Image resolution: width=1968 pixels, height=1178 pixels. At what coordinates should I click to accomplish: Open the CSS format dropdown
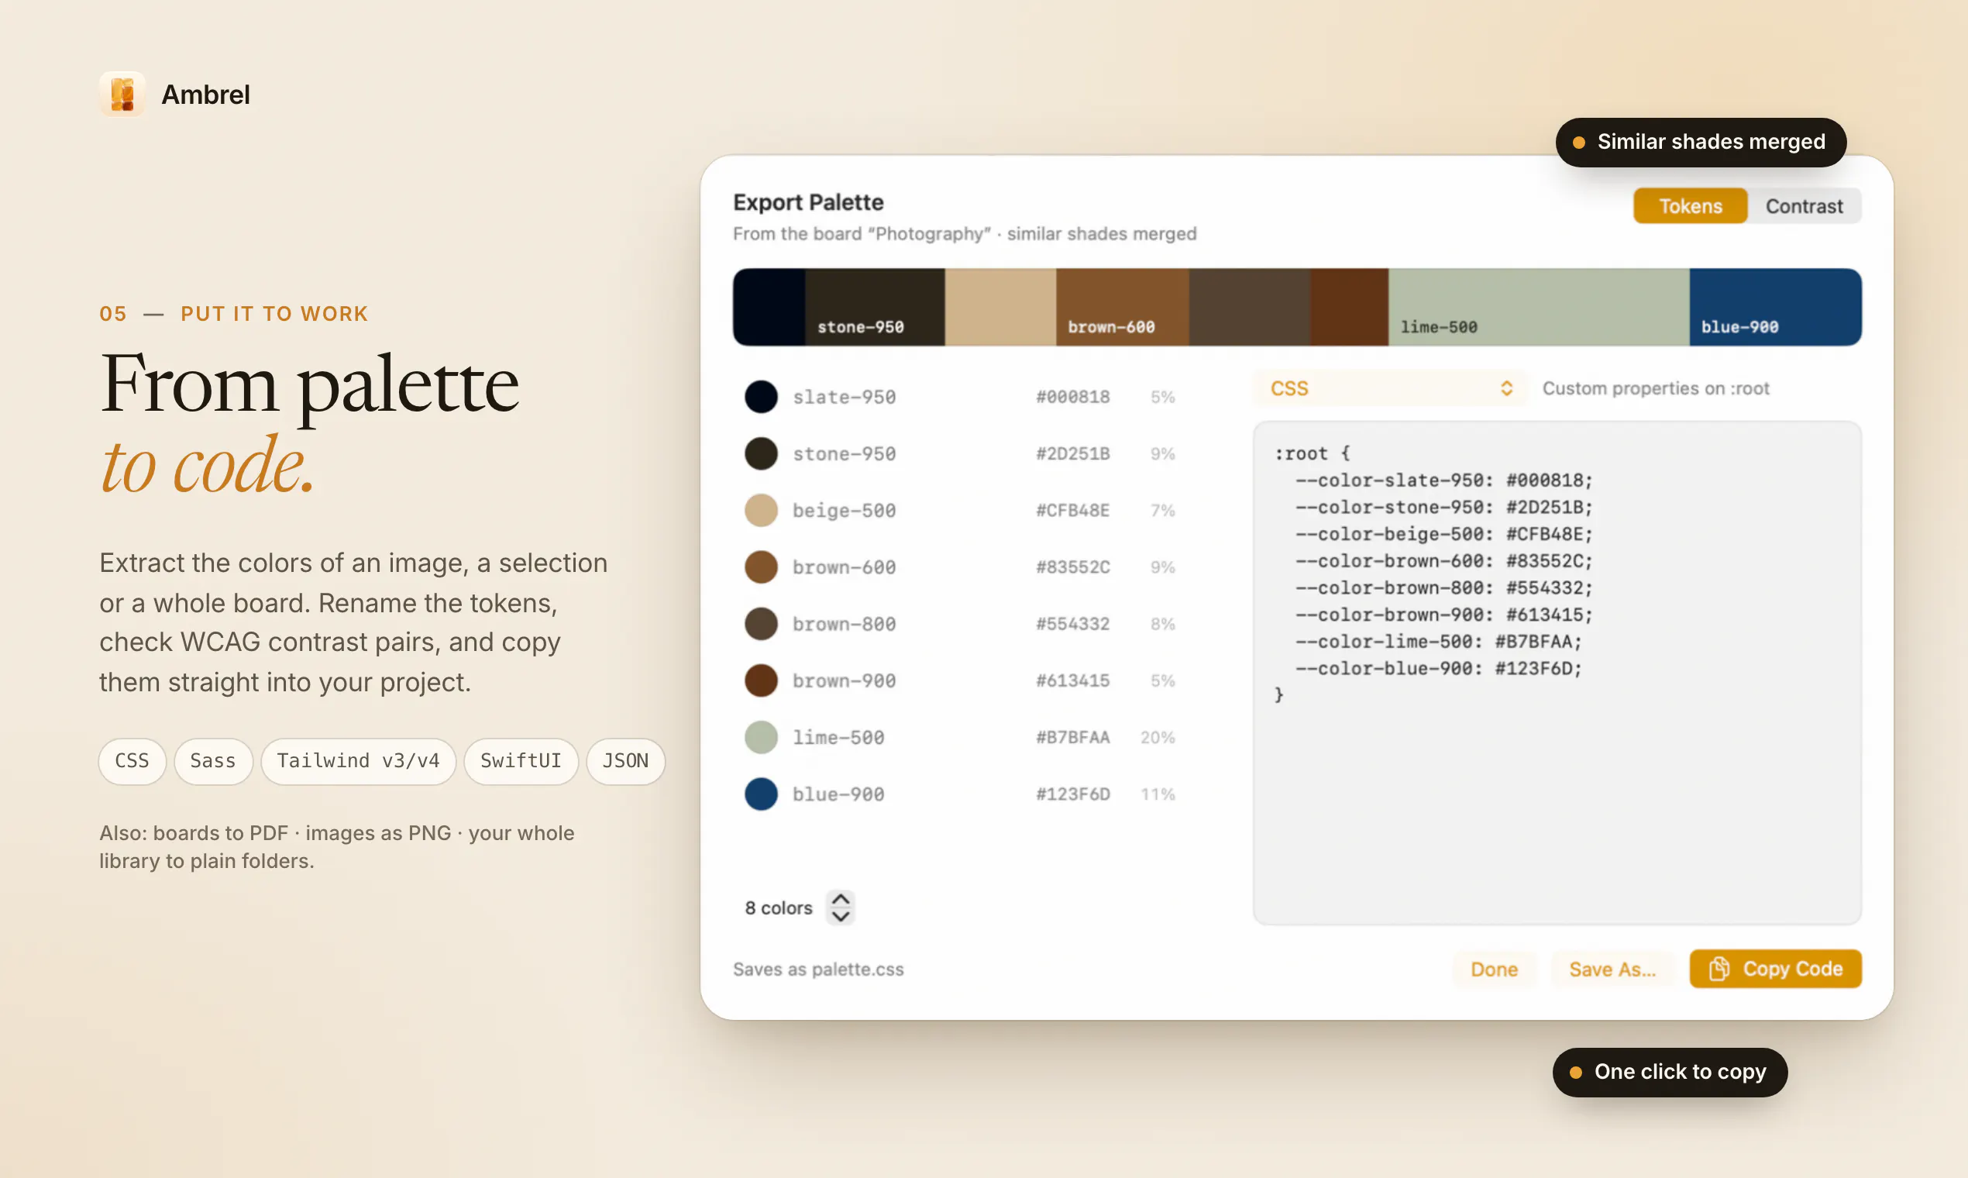pos(1389,388)
